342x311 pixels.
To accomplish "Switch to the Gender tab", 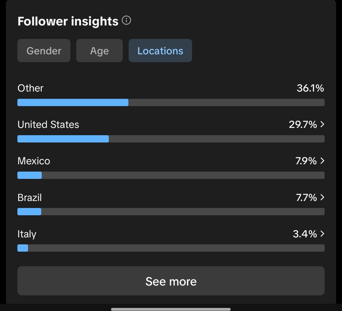I will point(44,51).
